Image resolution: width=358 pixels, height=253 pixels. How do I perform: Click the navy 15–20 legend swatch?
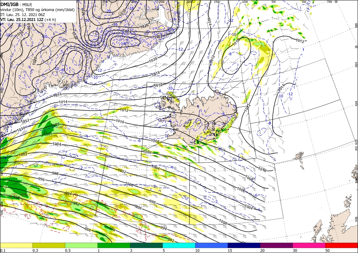[x=244, y=245]
